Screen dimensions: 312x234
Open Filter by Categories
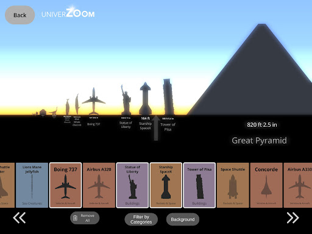point(141,219)
